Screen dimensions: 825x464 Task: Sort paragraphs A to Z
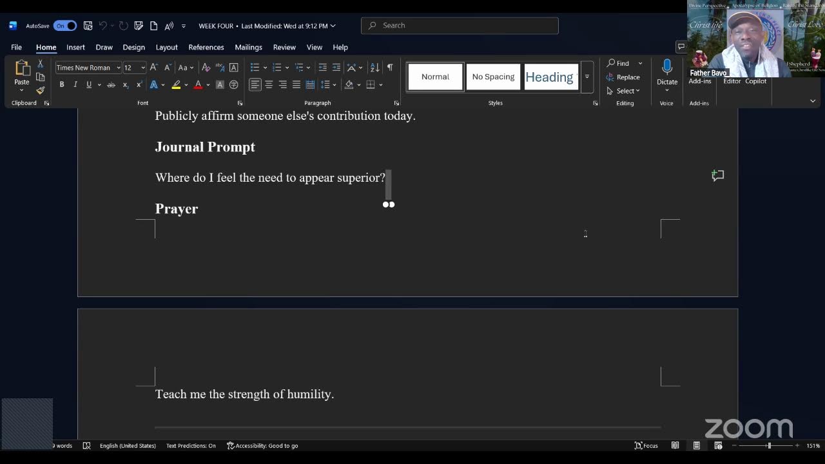[x=375, y=67]
